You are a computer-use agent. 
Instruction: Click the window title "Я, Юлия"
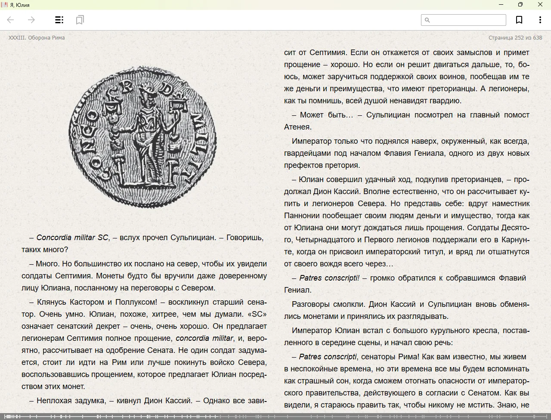tap(20, 5)
